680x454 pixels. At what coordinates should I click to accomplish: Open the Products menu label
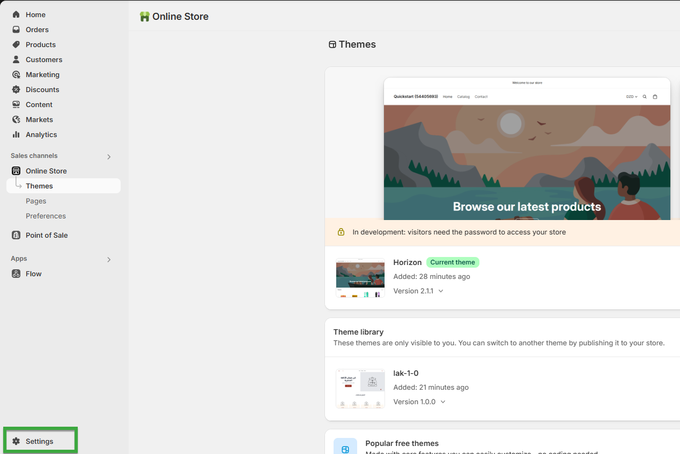pos(41,44)
